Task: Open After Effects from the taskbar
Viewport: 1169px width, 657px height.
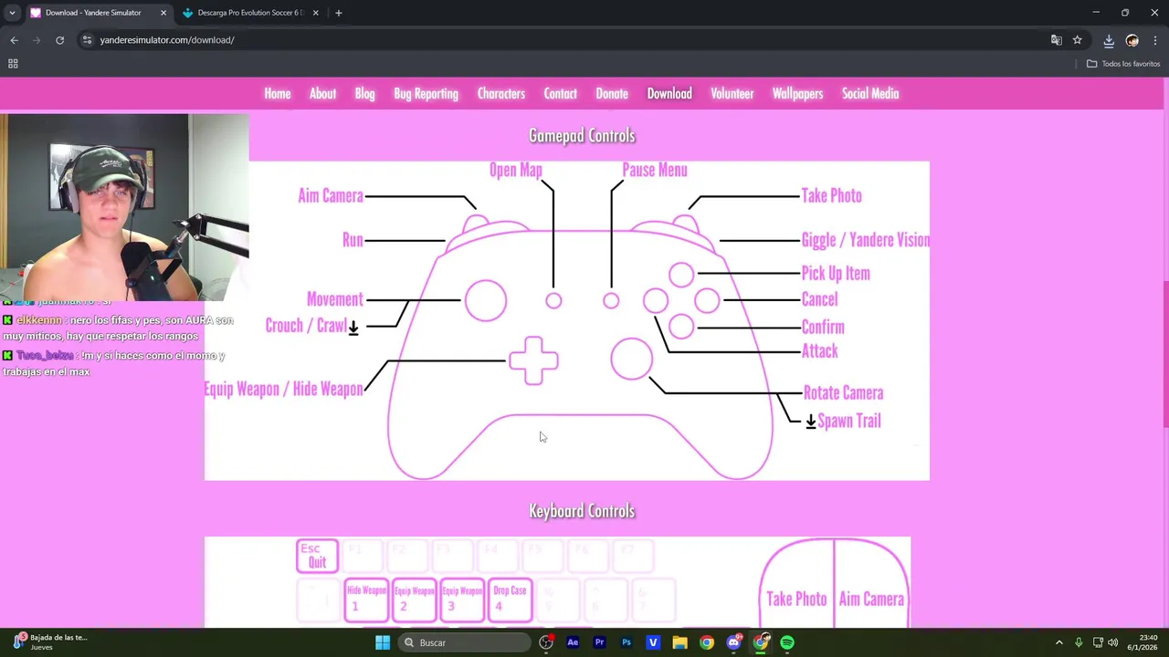Action: (573, 642)
